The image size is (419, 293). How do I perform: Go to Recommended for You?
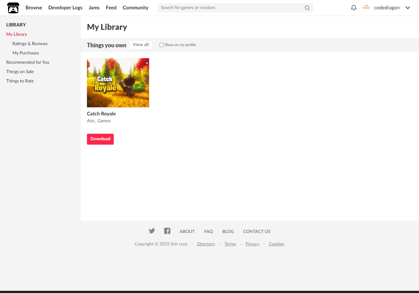[x=28, y=62]
